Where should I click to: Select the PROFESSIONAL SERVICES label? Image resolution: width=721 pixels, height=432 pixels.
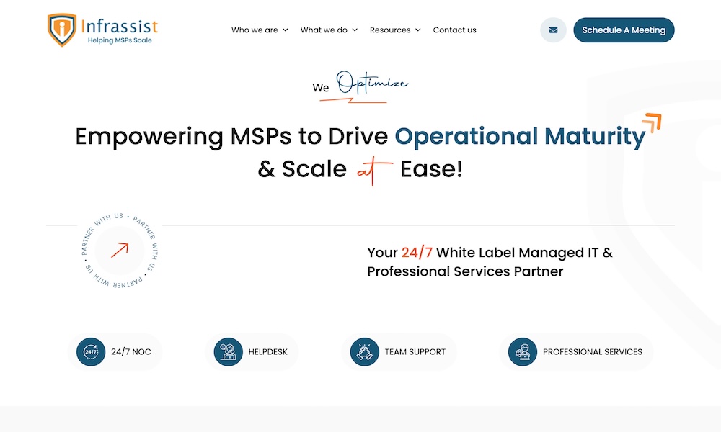[592, 352]
